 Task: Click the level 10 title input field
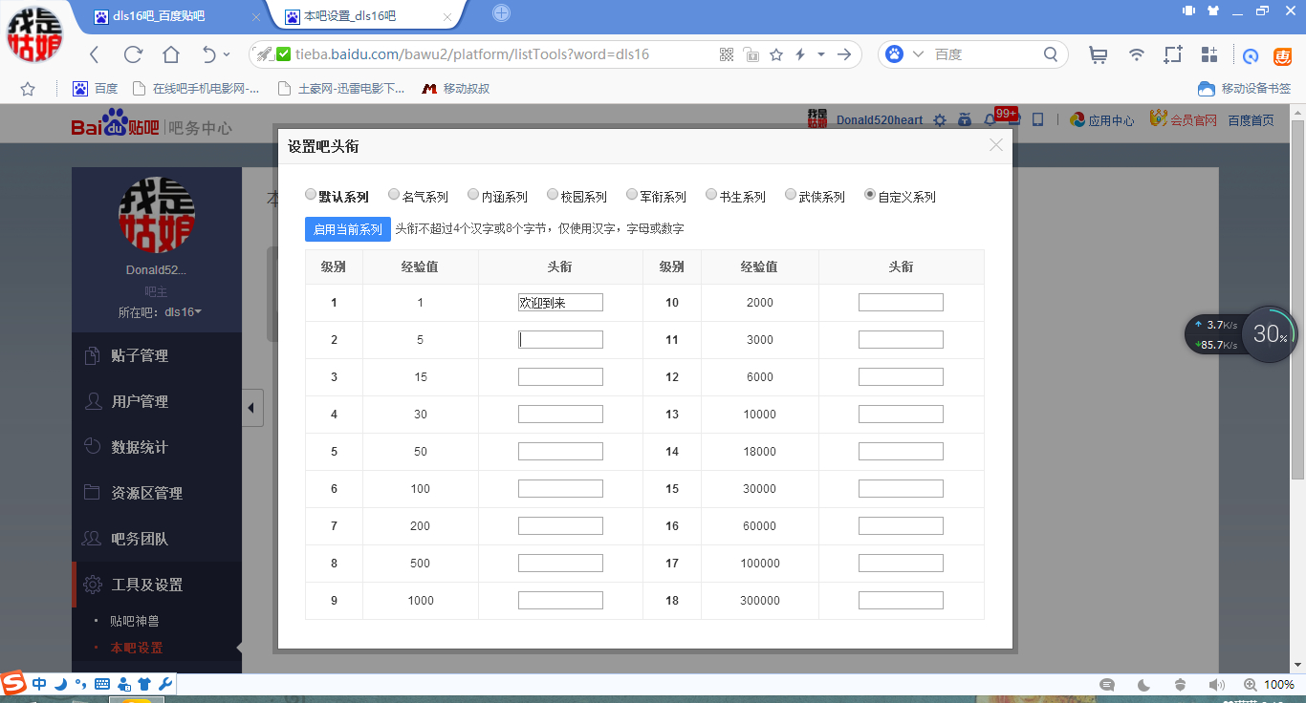point(901,303)
